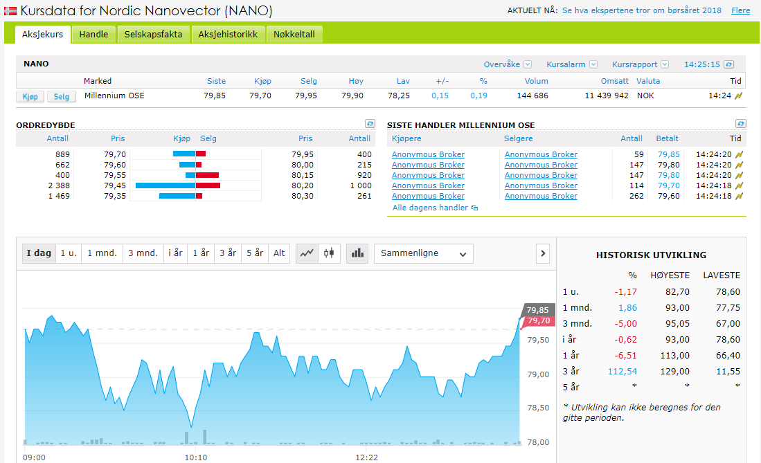Click the pink 79,70 price label on chart
761x463 pixels.
pyautogui.click(x=539, y=321)
